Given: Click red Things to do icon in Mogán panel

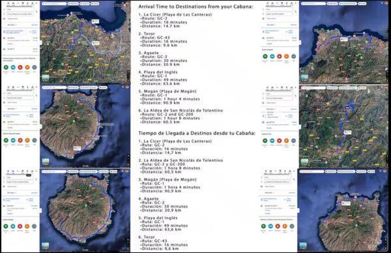Looking at the screenshot, I should point(20,226).
